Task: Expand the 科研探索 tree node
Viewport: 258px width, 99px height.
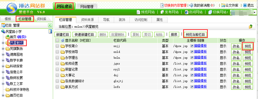Action: click(3, 66)
